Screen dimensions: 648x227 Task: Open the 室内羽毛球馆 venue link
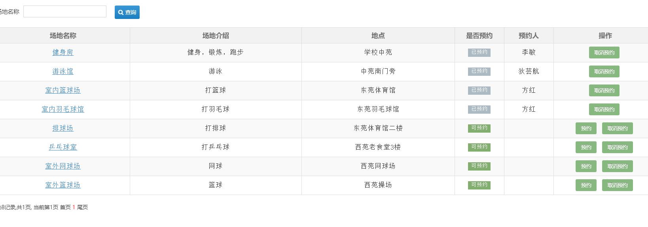[x=63, y=109]
